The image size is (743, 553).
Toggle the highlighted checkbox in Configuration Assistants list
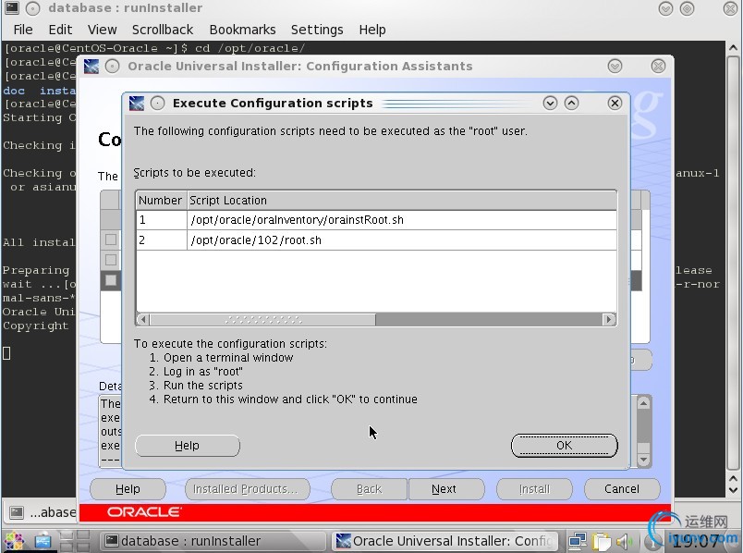point(110,280)
